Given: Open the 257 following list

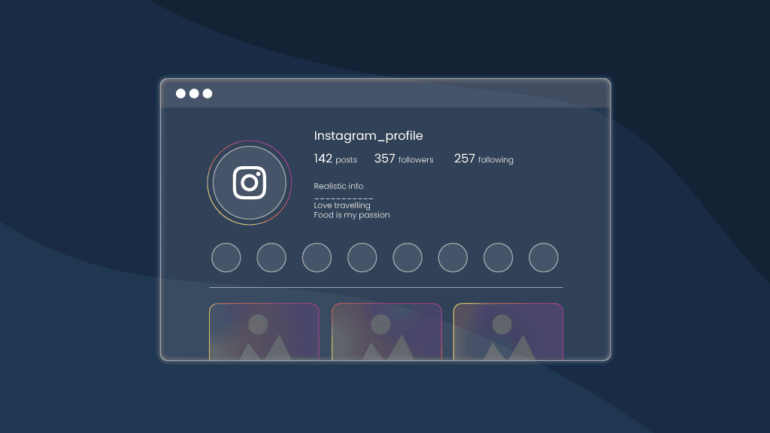Looking at the screenshot, I should [x=484, y=159].
